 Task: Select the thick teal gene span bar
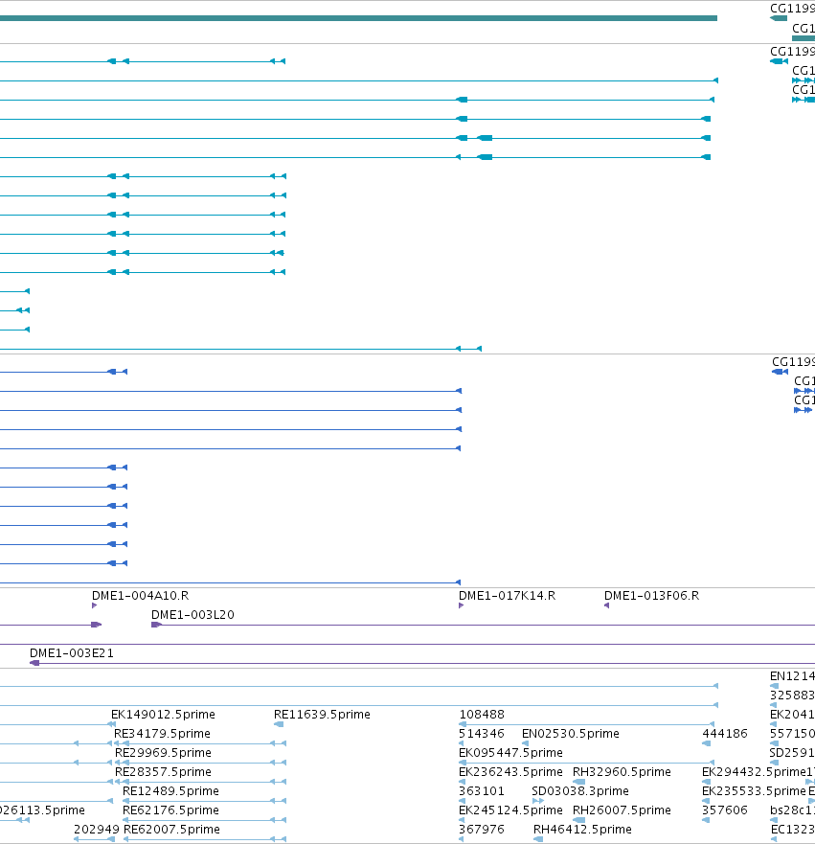tap(358, 18)
